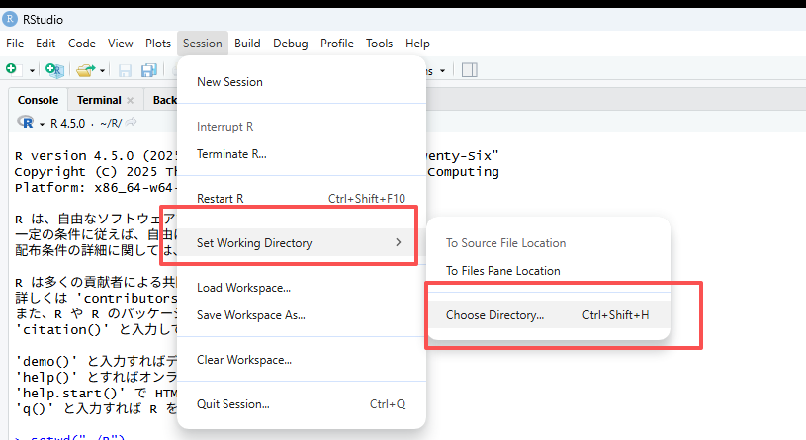Screen dimensions: 806x440
Task: Close the Terminal tab with its x
Action: coord(130,100)
